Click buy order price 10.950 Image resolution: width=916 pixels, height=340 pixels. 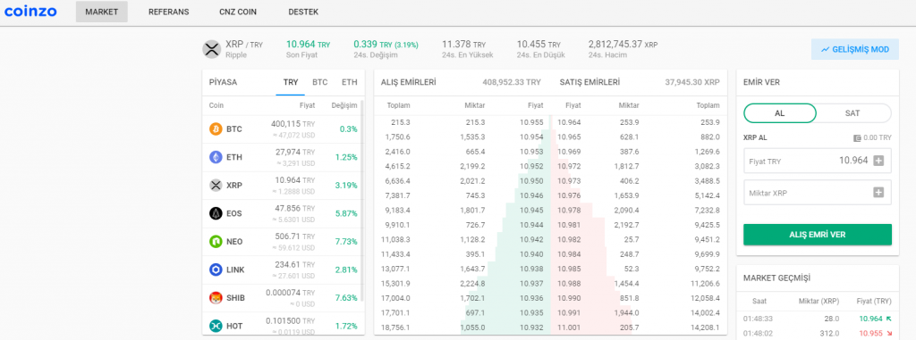(531, 181)
